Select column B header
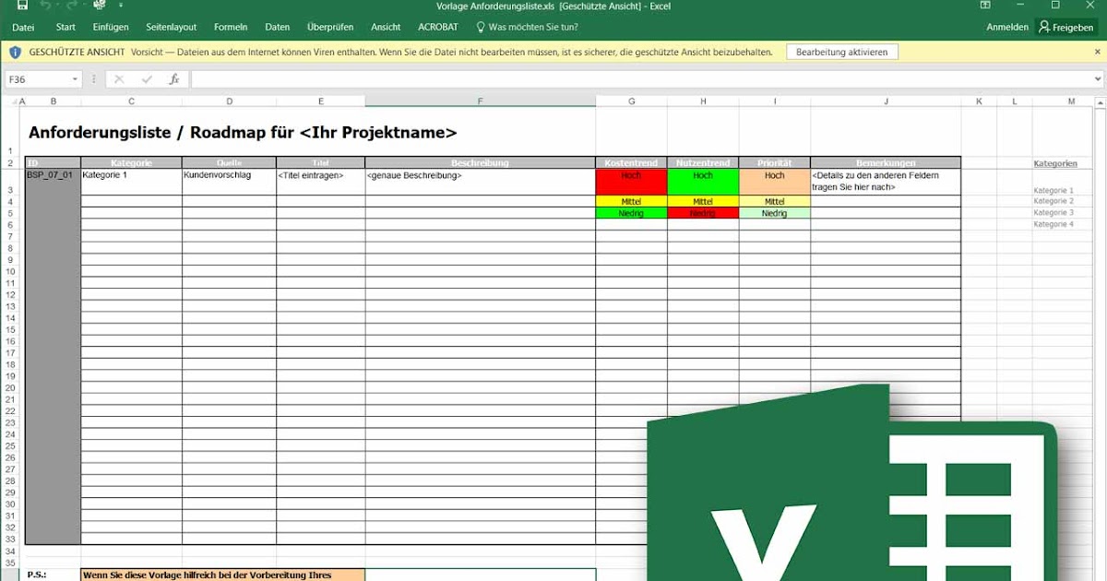 (x=53, y=101)
